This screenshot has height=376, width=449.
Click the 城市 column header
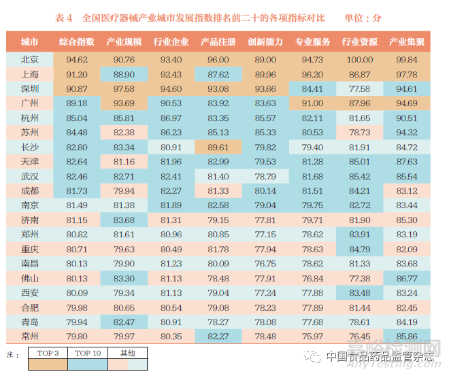tap(29, 42)
